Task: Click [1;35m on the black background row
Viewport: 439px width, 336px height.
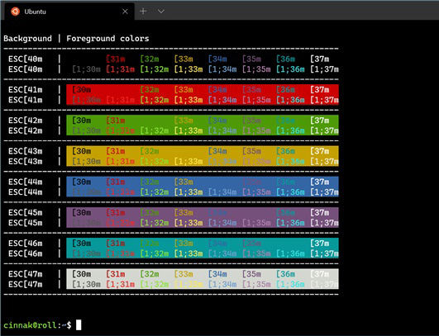Action: [257, 69]
